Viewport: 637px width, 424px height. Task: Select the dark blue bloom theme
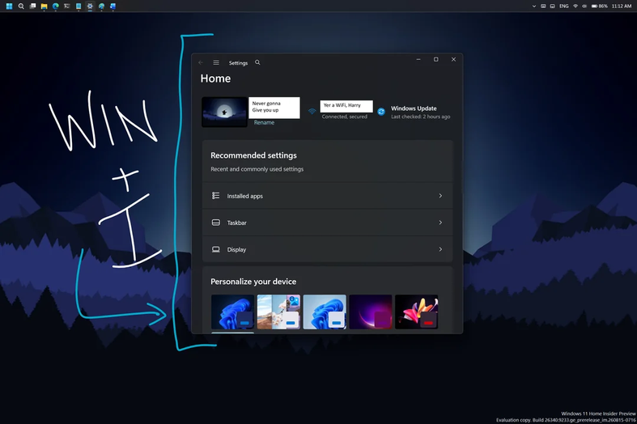(x=233, y=312)
